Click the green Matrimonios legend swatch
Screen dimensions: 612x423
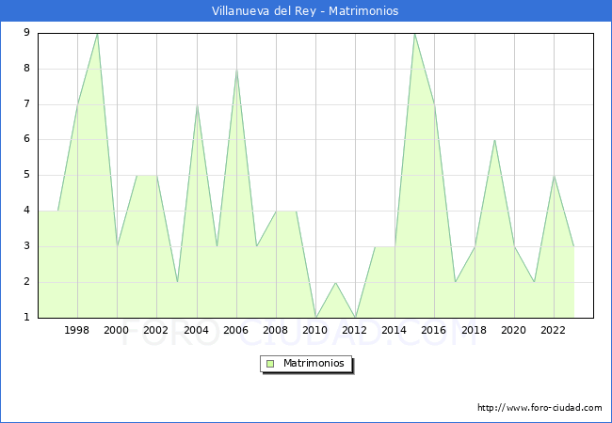tap(270, 364)
